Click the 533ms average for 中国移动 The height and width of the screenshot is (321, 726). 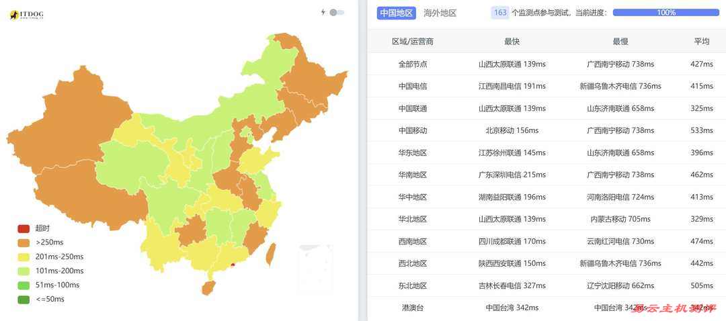pos(701,130)
